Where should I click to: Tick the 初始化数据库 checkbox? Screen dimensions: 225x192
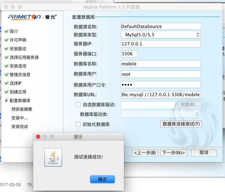click(78, 124)
